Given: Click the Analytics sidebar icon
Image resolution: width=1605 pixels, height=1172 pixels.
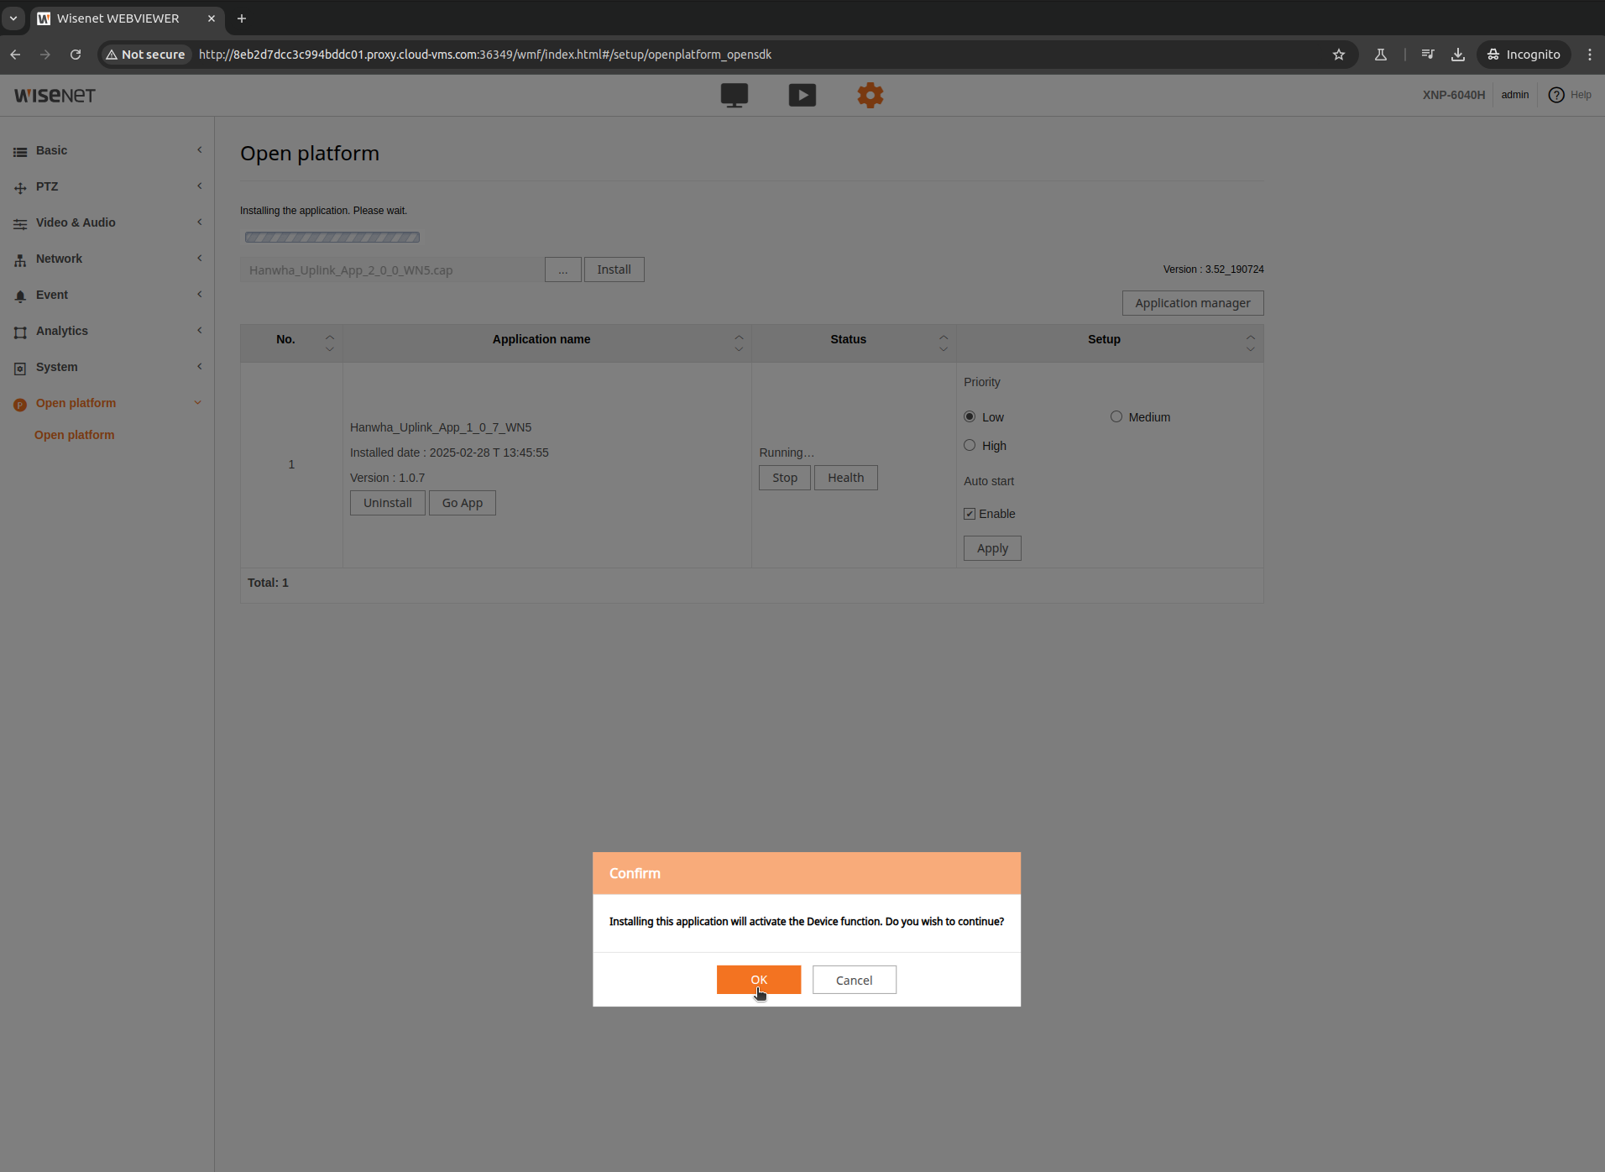Looking at the screenshot, I should [x=19, y=331].
